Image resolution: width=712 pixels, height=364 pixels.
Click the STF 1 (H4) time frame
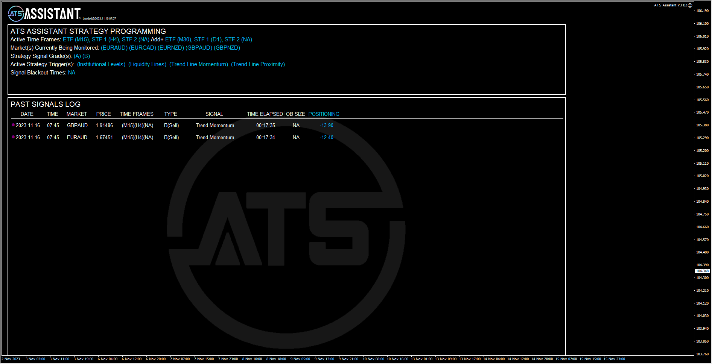click(x=106, y=39)
